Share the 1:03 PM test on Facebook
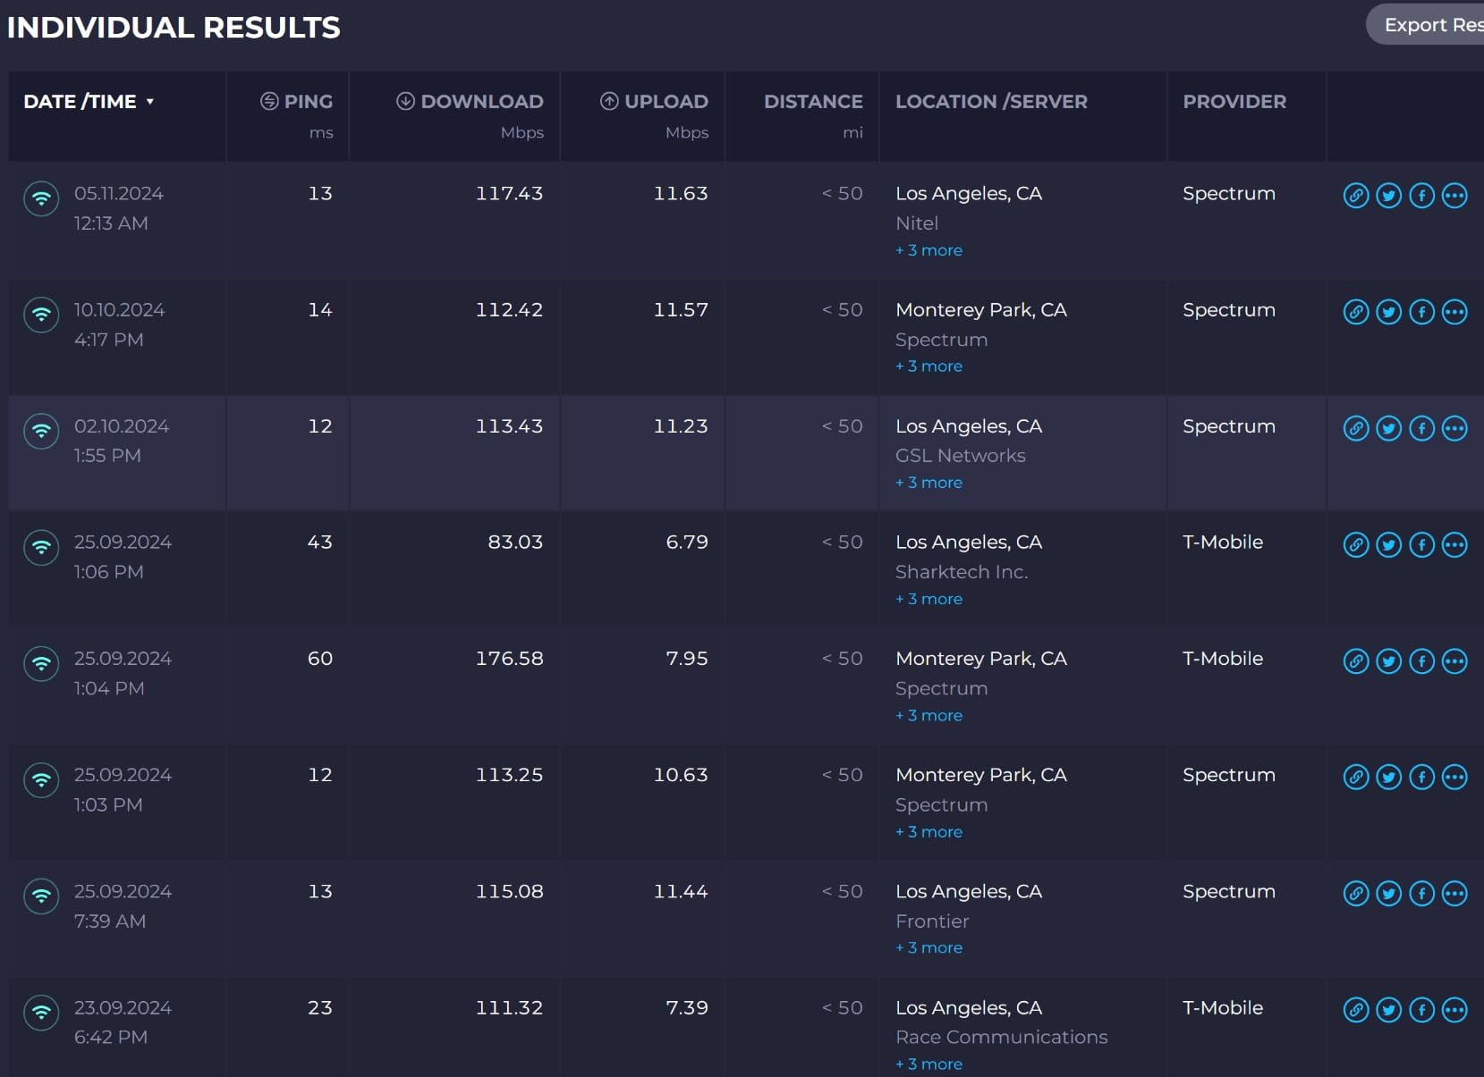This screenshot has width=1484, height=1077. (1422, 777)
